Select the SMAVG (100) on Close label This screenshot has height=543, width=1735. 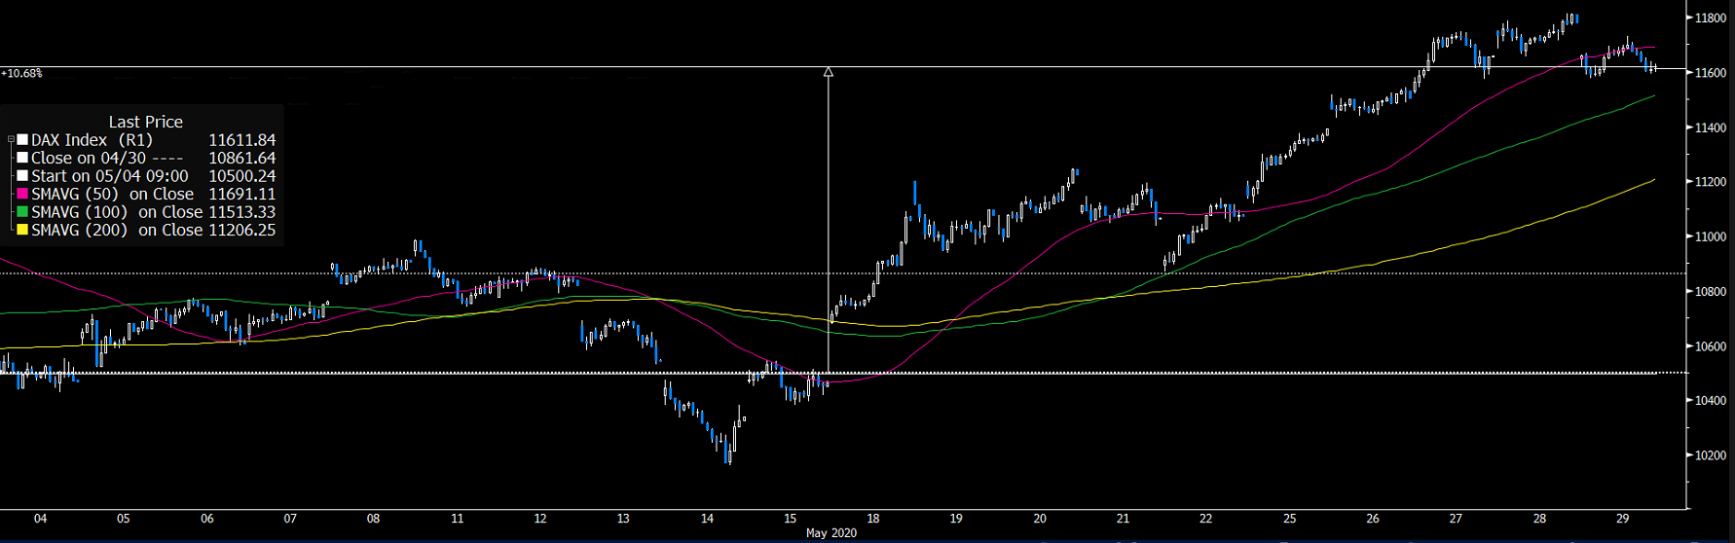117,212
